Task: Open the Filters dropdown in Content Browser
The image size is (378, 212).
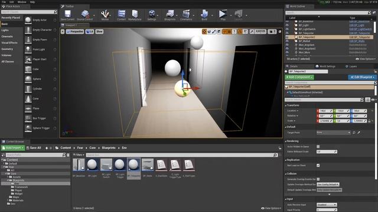Action: tap(79, 155)
